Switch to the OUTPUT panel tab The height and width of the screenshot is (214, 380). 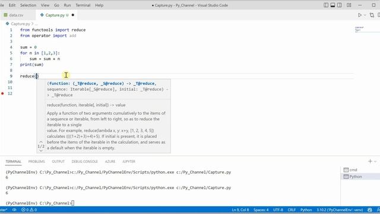(x=58, y=162)
